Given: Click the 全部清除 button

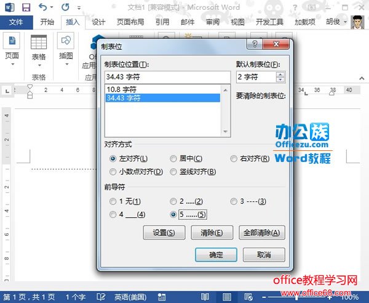Looking at the screenshot, I should click(262, 233).
